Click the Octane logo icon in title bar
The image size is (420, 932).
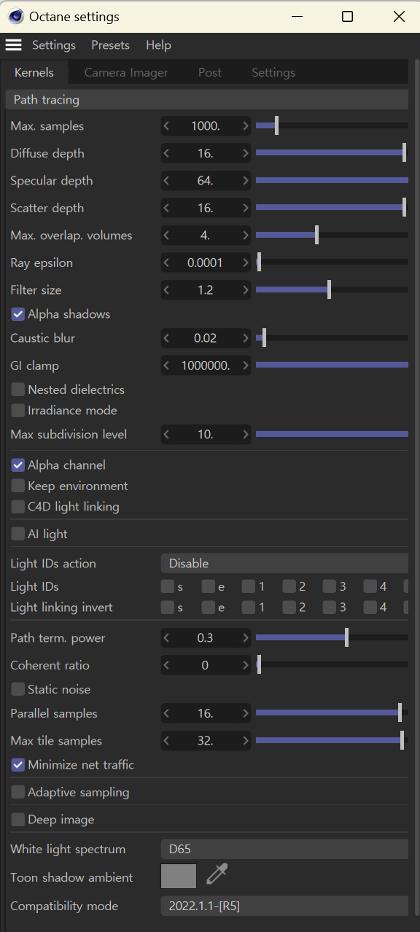click(x=15, y=16)
